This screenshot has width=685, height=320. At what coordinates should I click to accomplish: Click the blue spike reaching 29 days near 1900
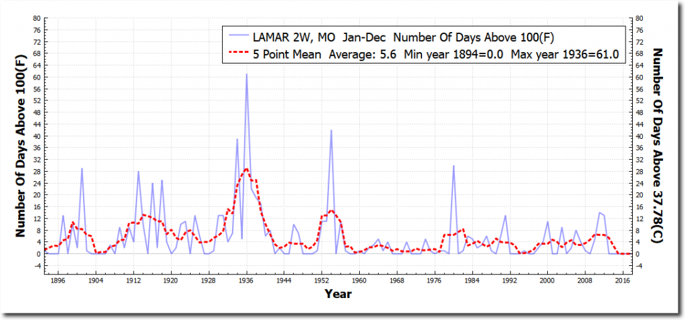pyautogui.click(x=82, y=169)
